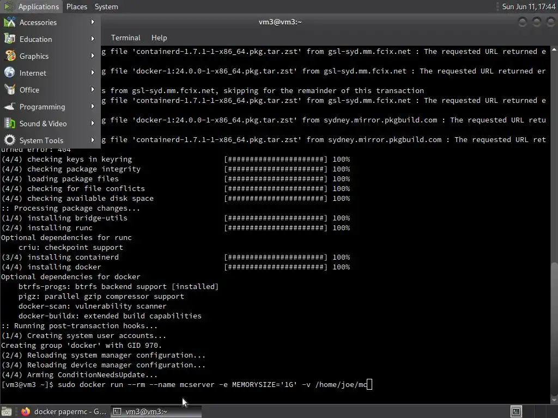
Task: Click ':: Processing package changes...' line
Action: click(x=70, y=208)
